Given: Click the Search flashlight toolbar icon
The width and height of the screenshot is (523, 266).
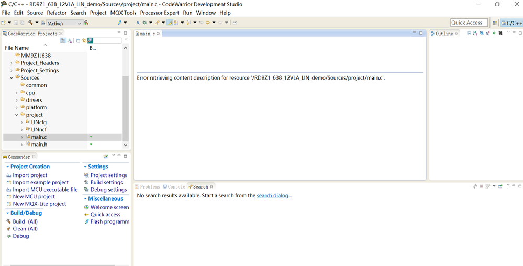Looking at the screenshot, I should [x=157, y=23].
